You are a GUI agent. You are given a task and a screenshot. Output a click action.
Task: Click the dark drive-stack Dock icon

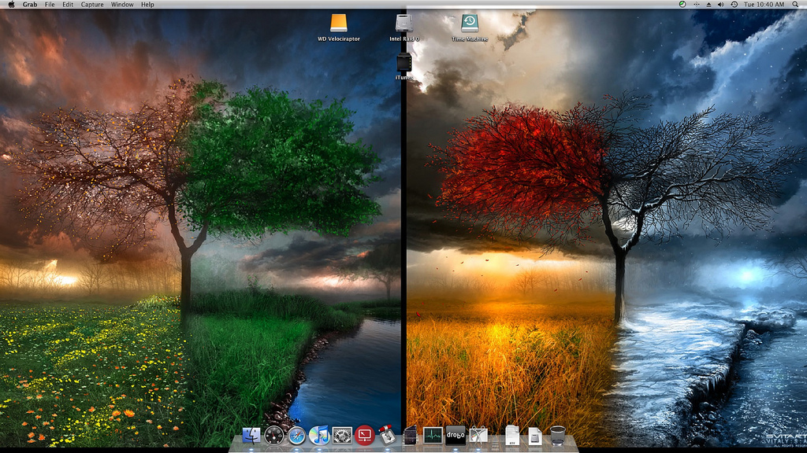[410, 436]
